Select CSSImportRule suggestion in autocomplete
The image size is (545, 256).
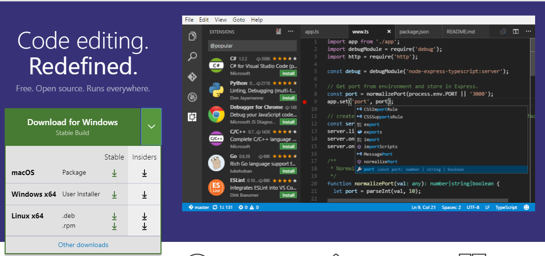pos(441,109)
